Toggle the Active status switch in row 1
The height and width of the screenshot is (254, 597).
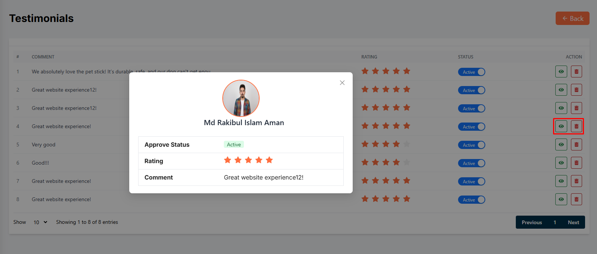[x=471, y=72]
